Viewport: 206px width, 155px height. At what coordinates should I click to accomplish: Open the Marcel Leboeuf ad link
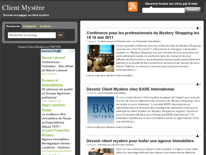(53, 58)
